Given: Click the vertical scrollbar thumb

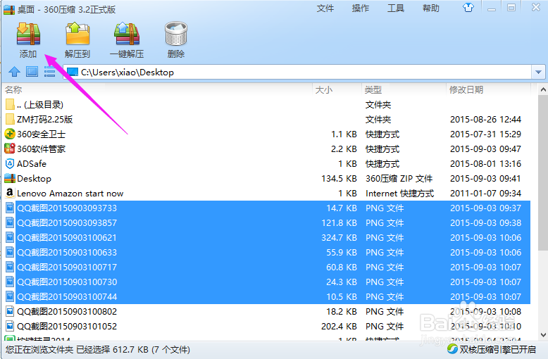Looking at the screenshot, I should pyautogui.click(x=543, y=173).
